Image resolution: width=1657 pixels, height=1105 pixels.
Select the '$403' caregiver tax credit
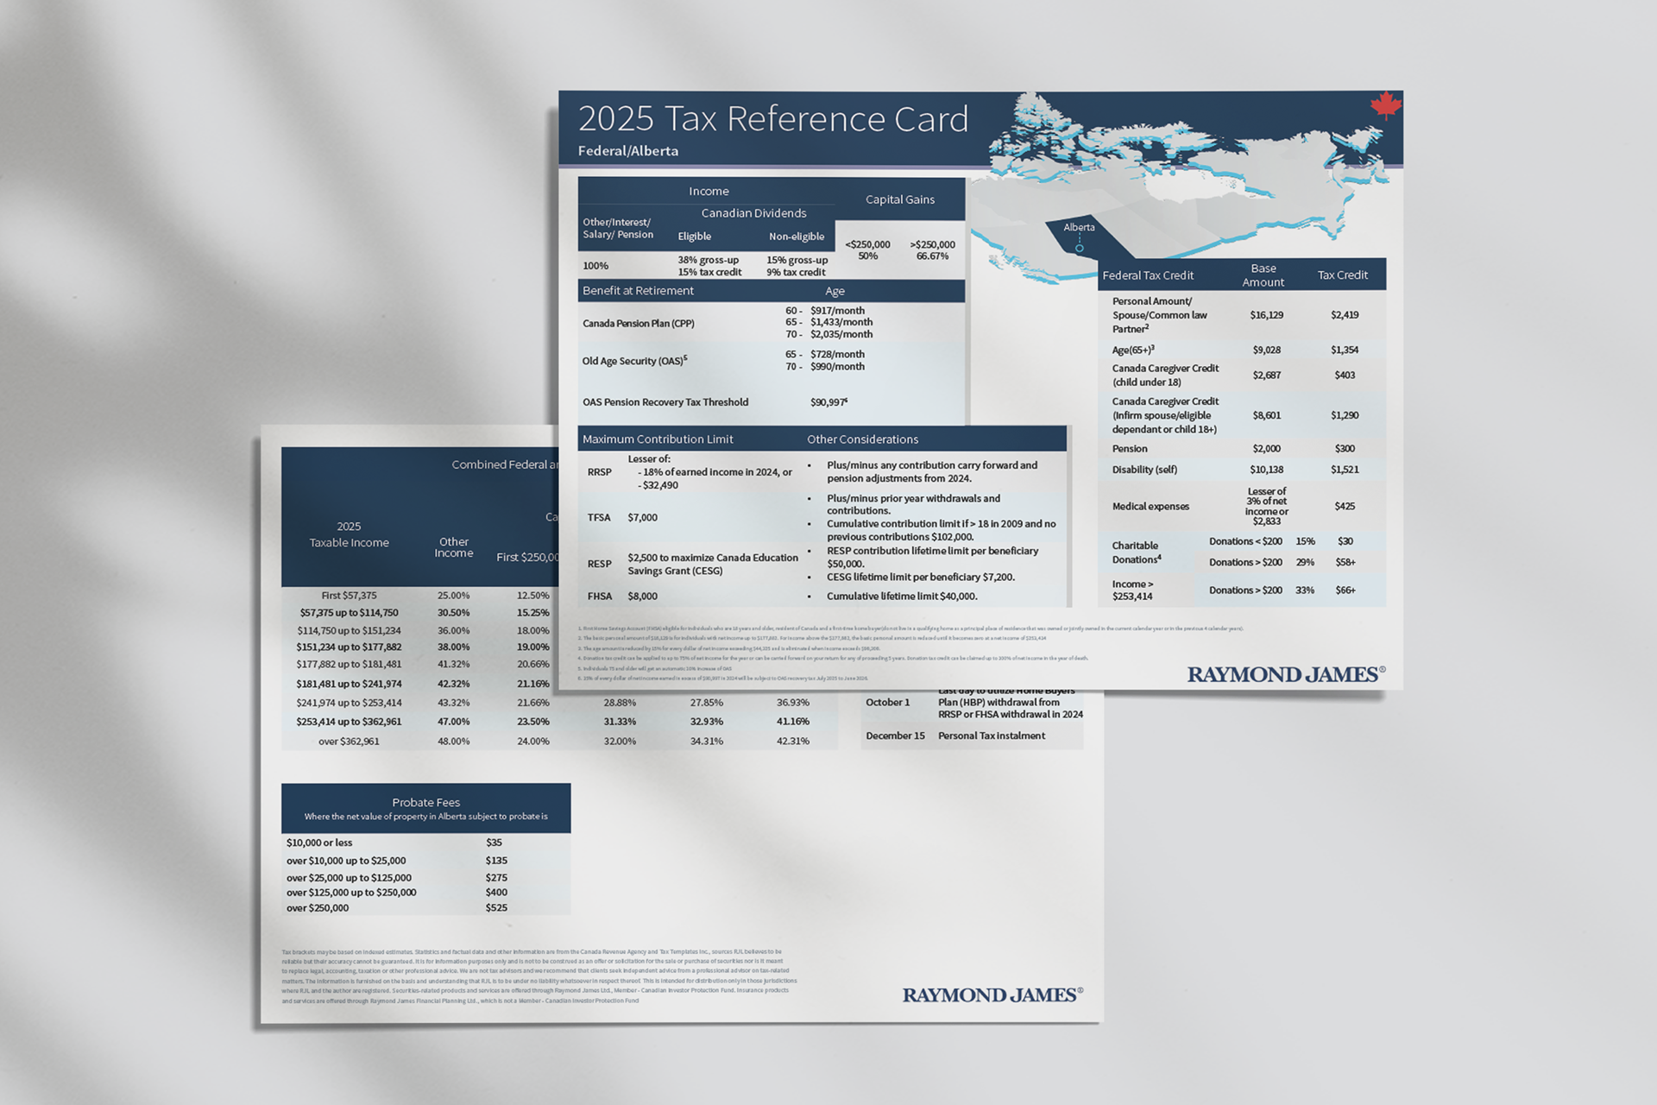click(1345, 376)
